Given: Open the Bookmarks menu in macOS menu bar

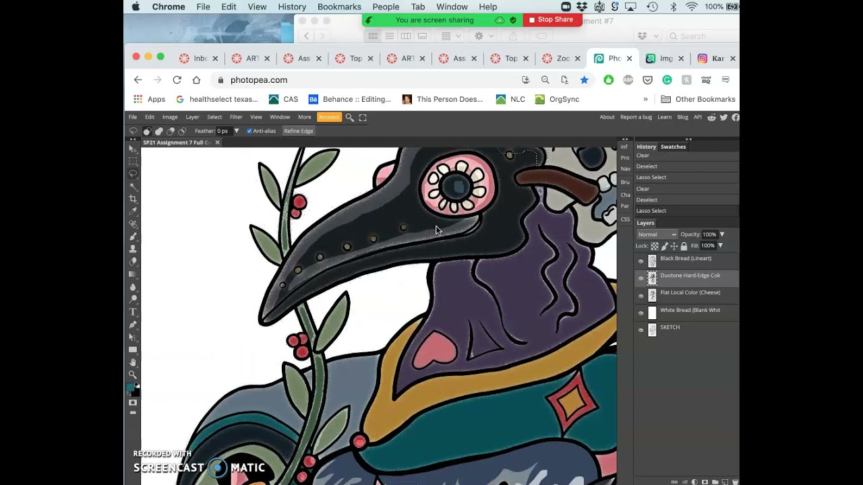Looking at the screenshot, I should coord(339,7).
